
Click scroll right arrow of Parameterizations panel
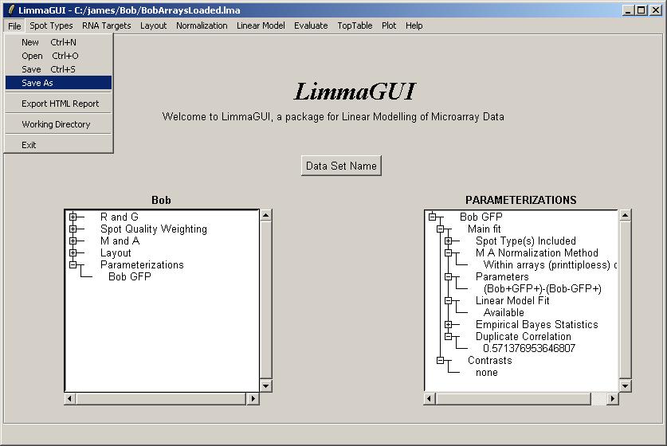[612, 398]
